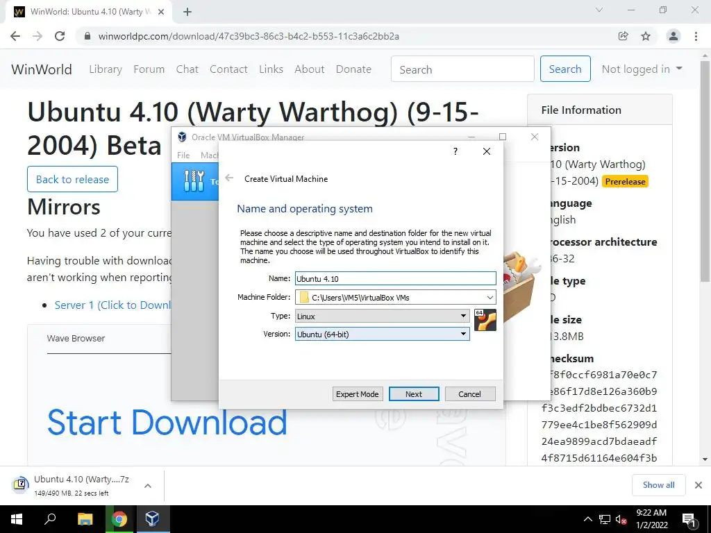
Task: Click the Chrome address bar URL
Action: (249, 36)
